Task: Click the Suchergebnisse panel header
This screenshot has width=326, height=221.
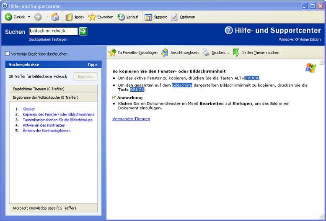Action: (54, 64)
